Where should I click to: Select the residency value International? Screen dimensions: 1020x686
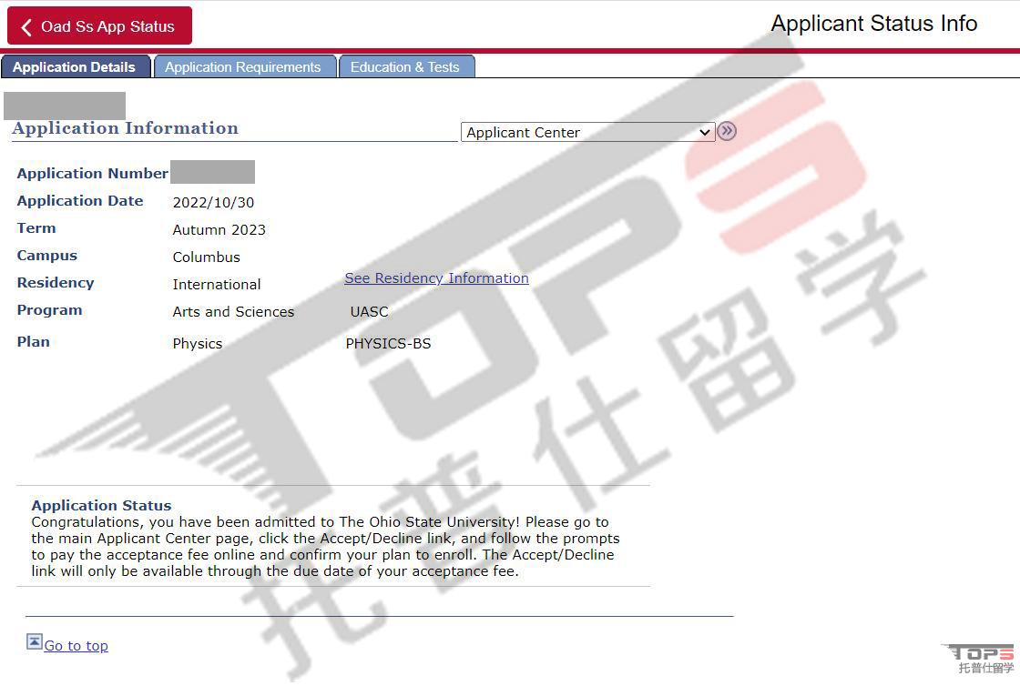pos(217,285)
